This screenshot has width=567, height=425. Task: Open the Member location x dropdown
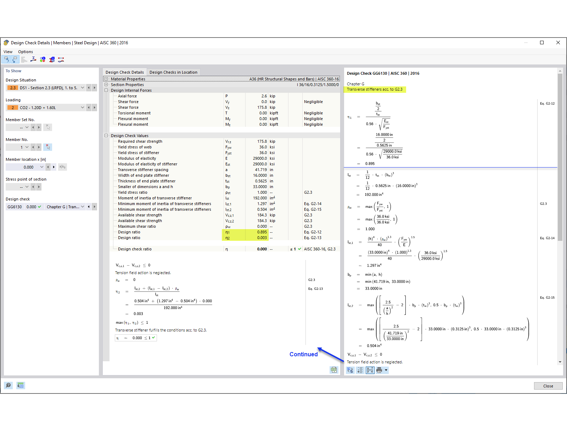[x=42, y=167]
